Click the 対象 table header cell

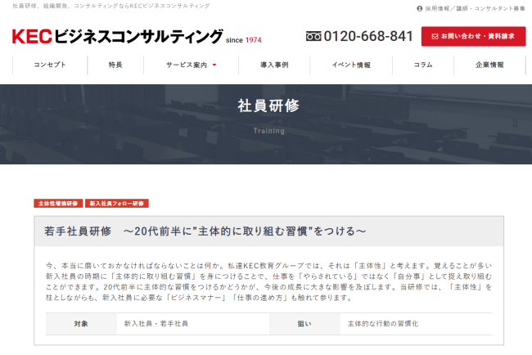(x=81, y=324)
